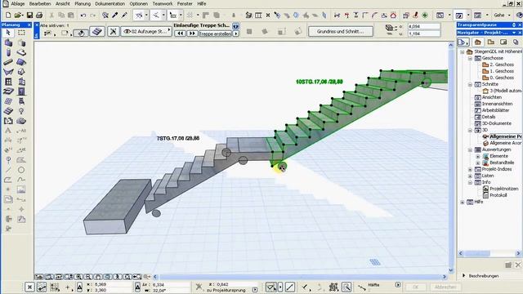Click the vertical scrollbar of 3D window
Image resolution: width=523 pixels, height=294 pixels.
(451, 157)
